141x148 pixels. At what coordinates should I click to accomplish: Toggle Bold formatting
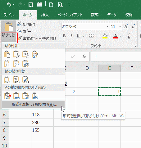64,36
